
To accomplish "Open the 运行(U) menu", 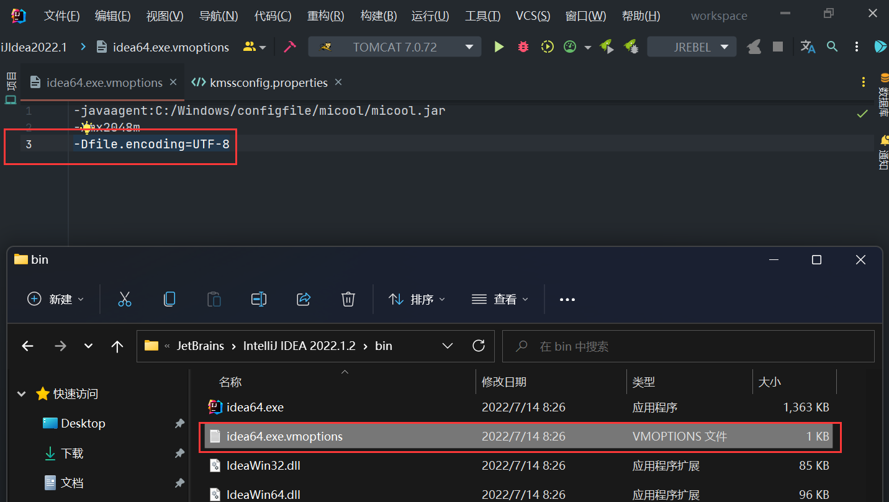I will (431, 16).
